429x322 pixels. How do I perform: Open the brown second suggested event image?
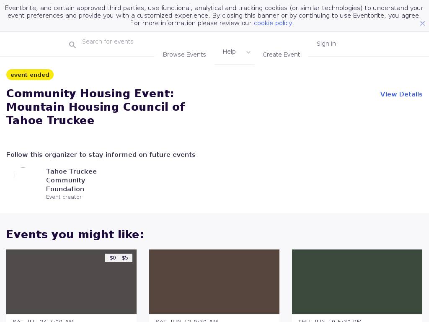(x=214, y=282)
